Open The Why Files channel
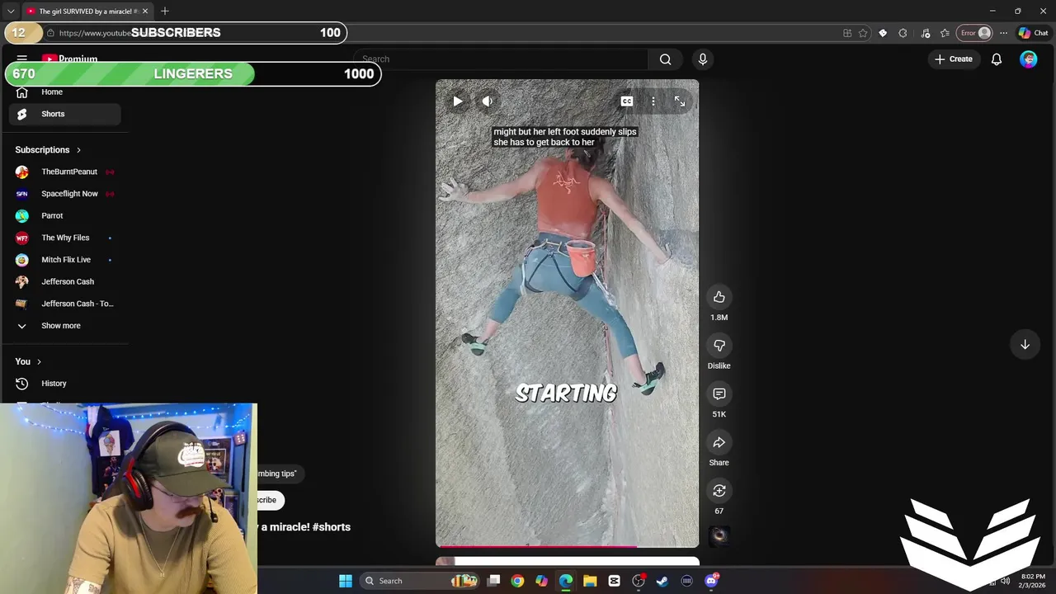Screen dimensions: 1056x594 [x=65, y=238]
